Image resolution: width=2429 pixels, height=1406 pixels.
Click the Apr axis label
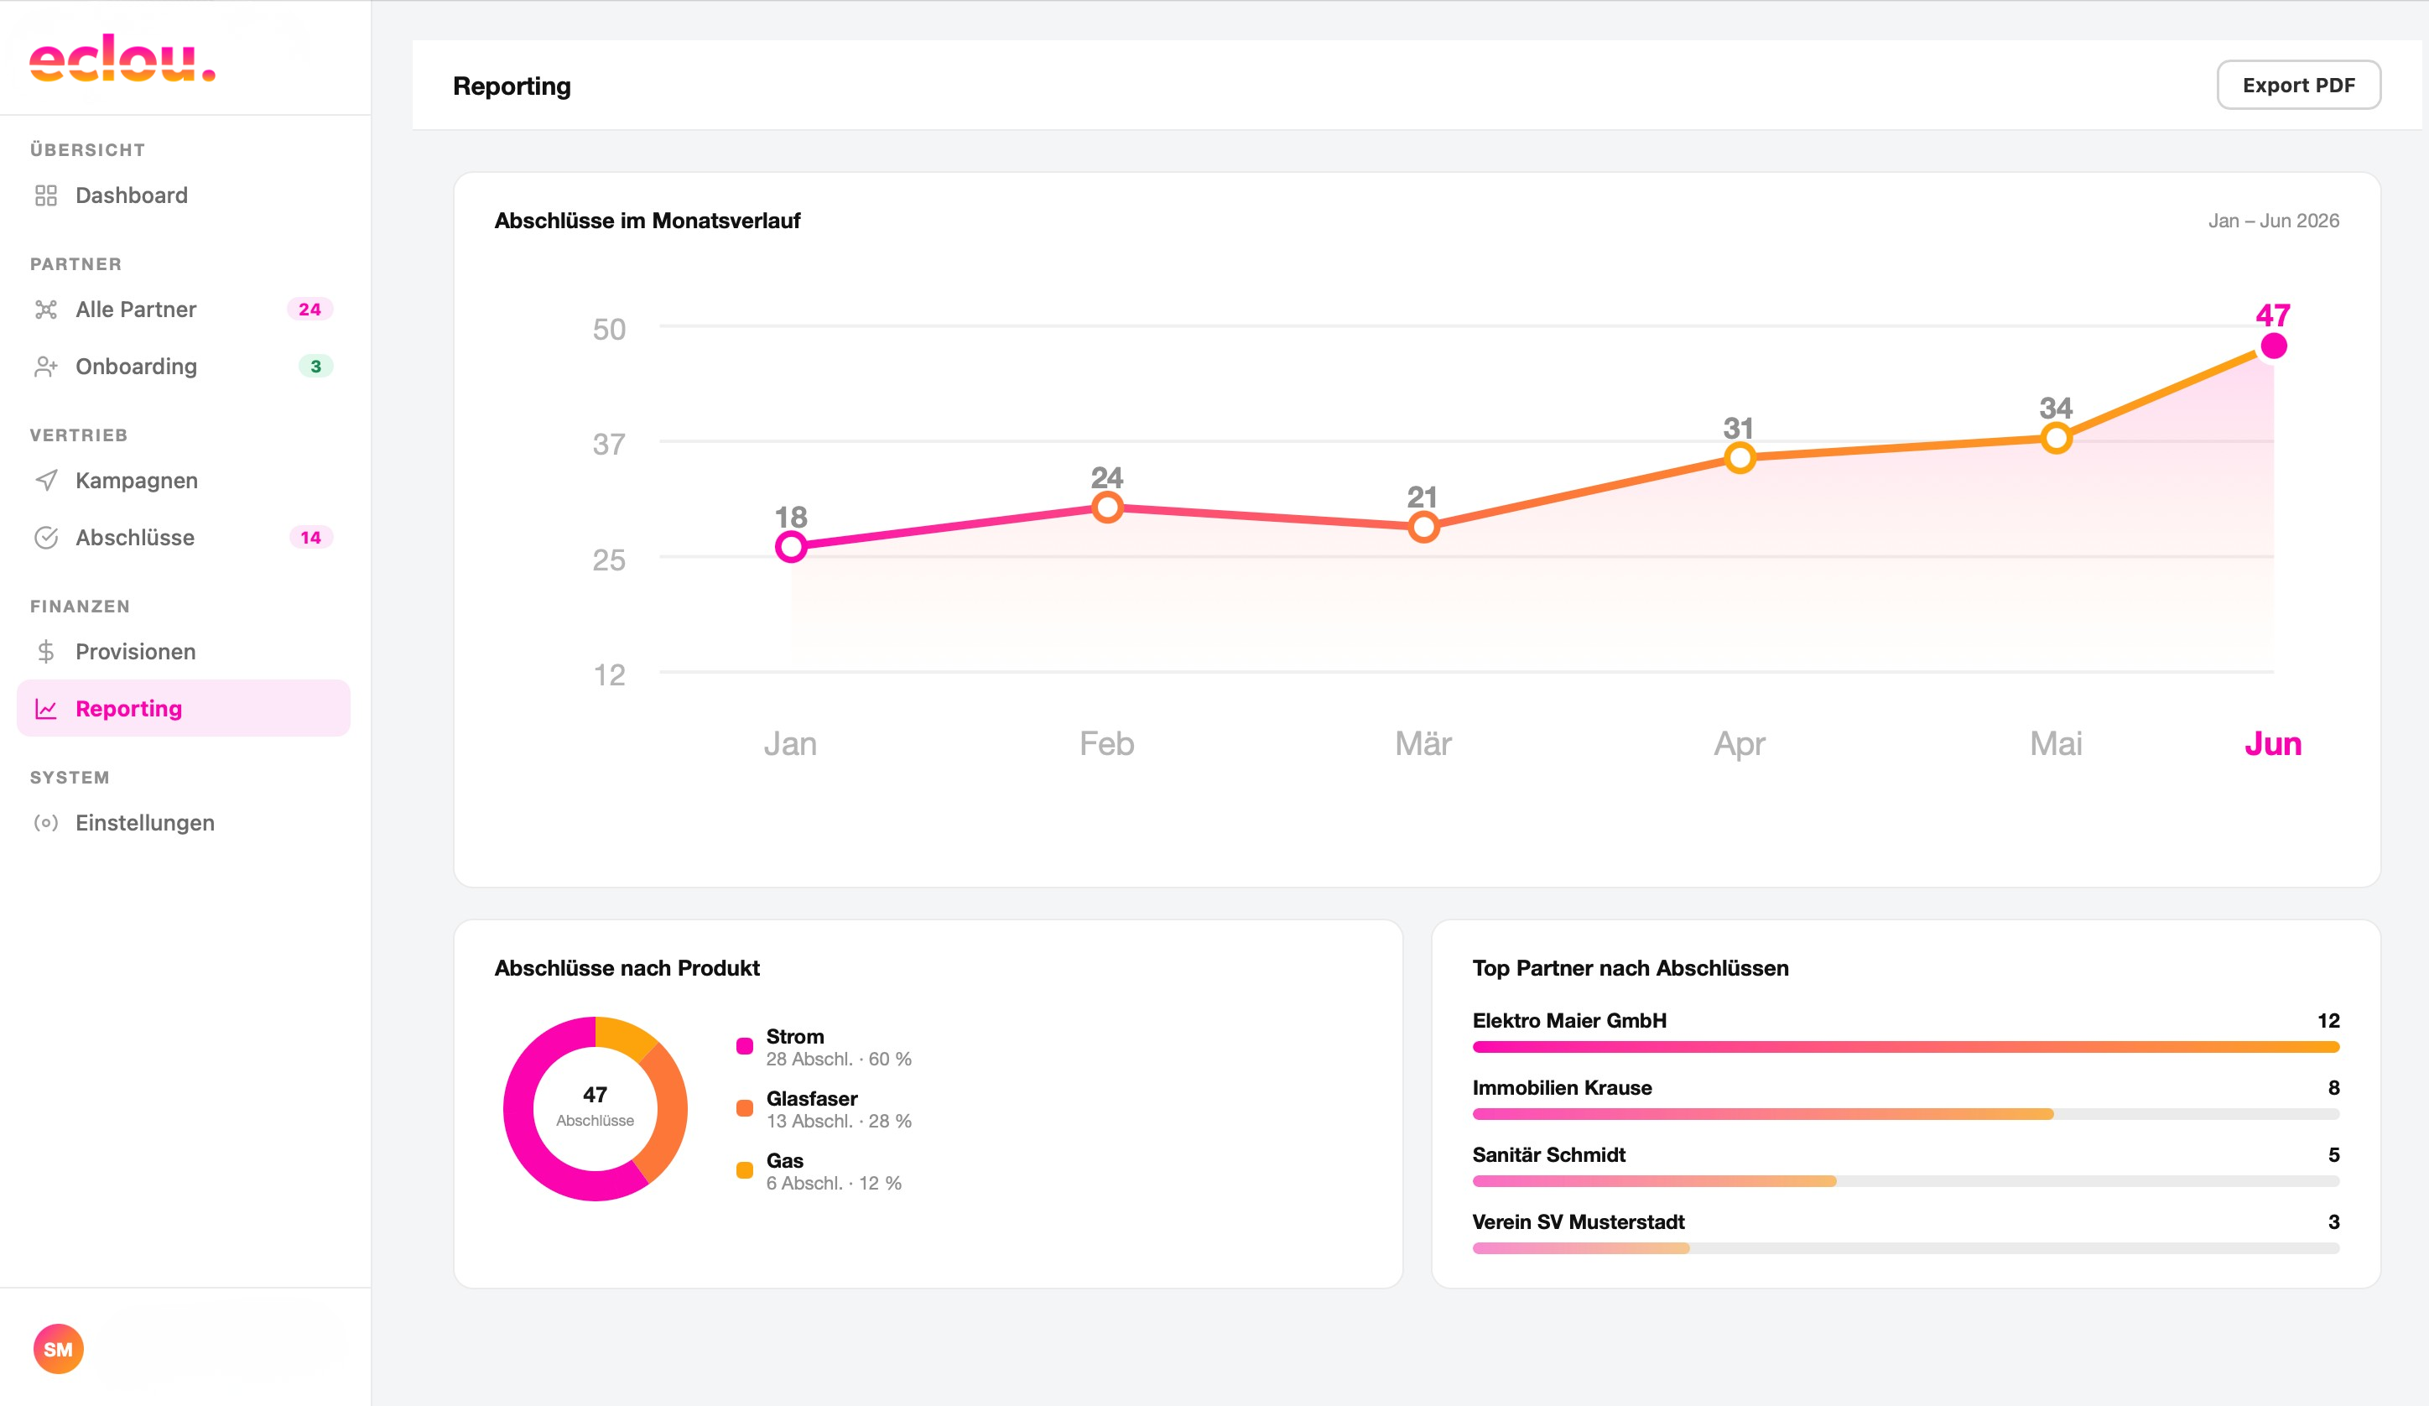[x=1740, y=743]
